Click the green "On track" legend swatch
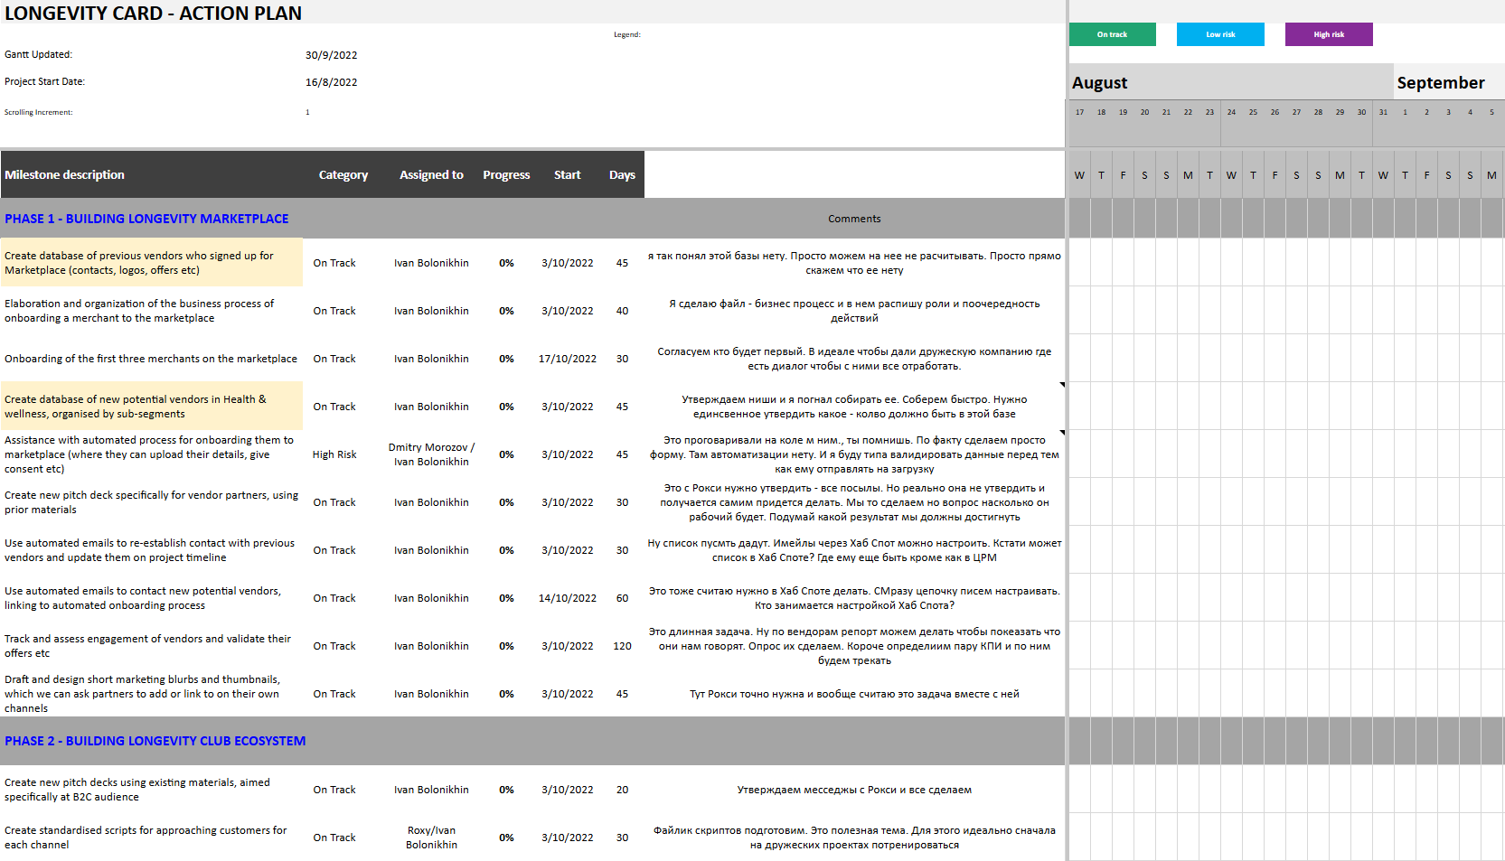1505x861 pixels. [1112, 34]
